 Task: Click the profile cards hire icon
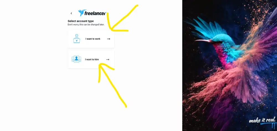click(76, 59)
